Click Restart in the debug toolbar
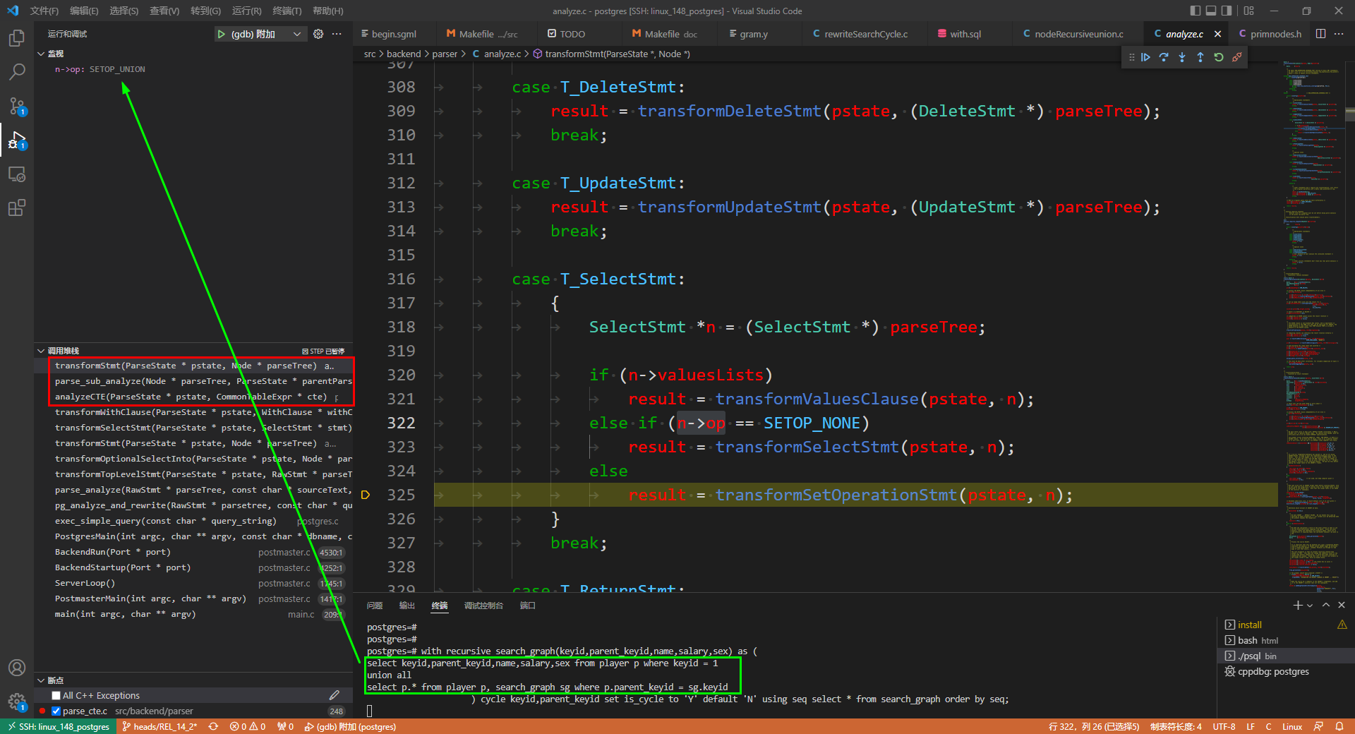The height and width of the screenshot is (734, 1355). pos(1219,57)
